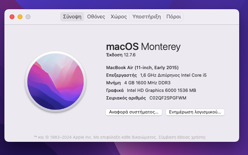
Task: Click the MacBook Air (11-inch, Early 2015) text
Action: pos(142,68)
